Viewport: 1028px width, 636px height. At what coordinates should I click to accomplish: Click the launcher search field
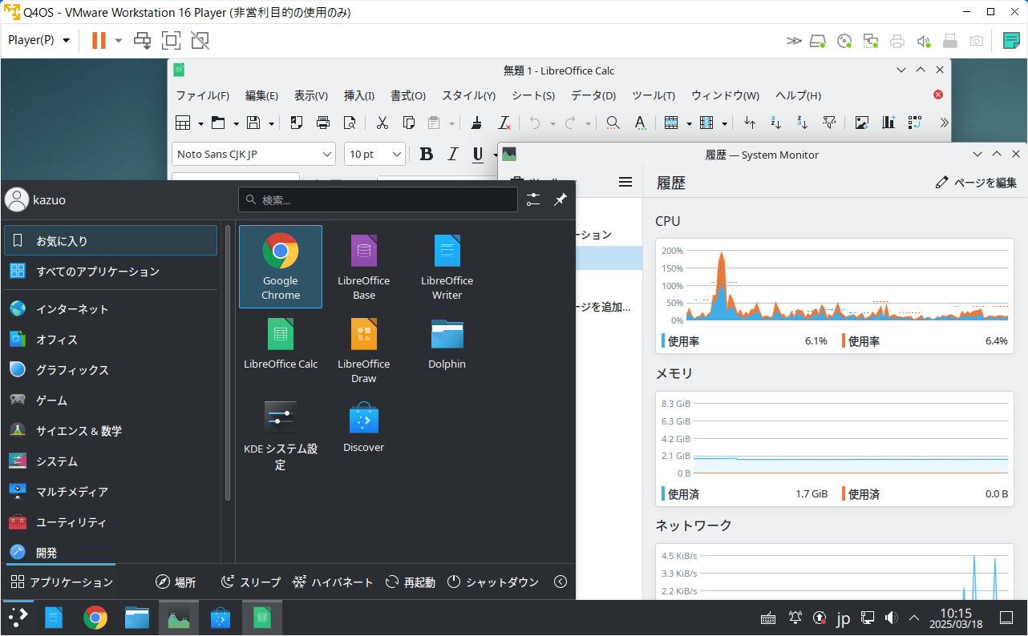(x=378, y=199)
